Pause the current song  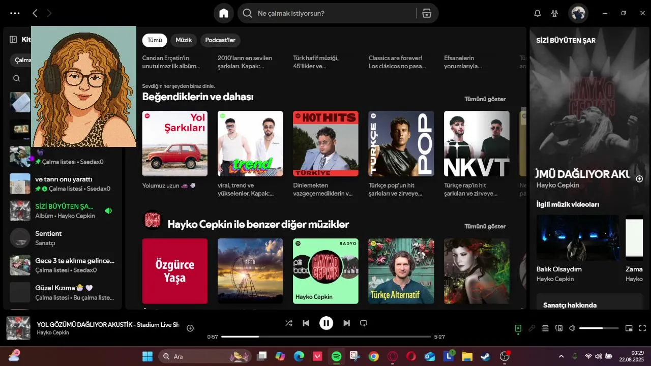326,323
